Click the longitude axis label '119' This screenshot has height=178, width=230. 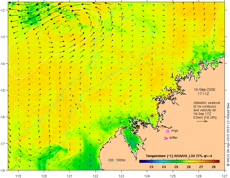18,176
